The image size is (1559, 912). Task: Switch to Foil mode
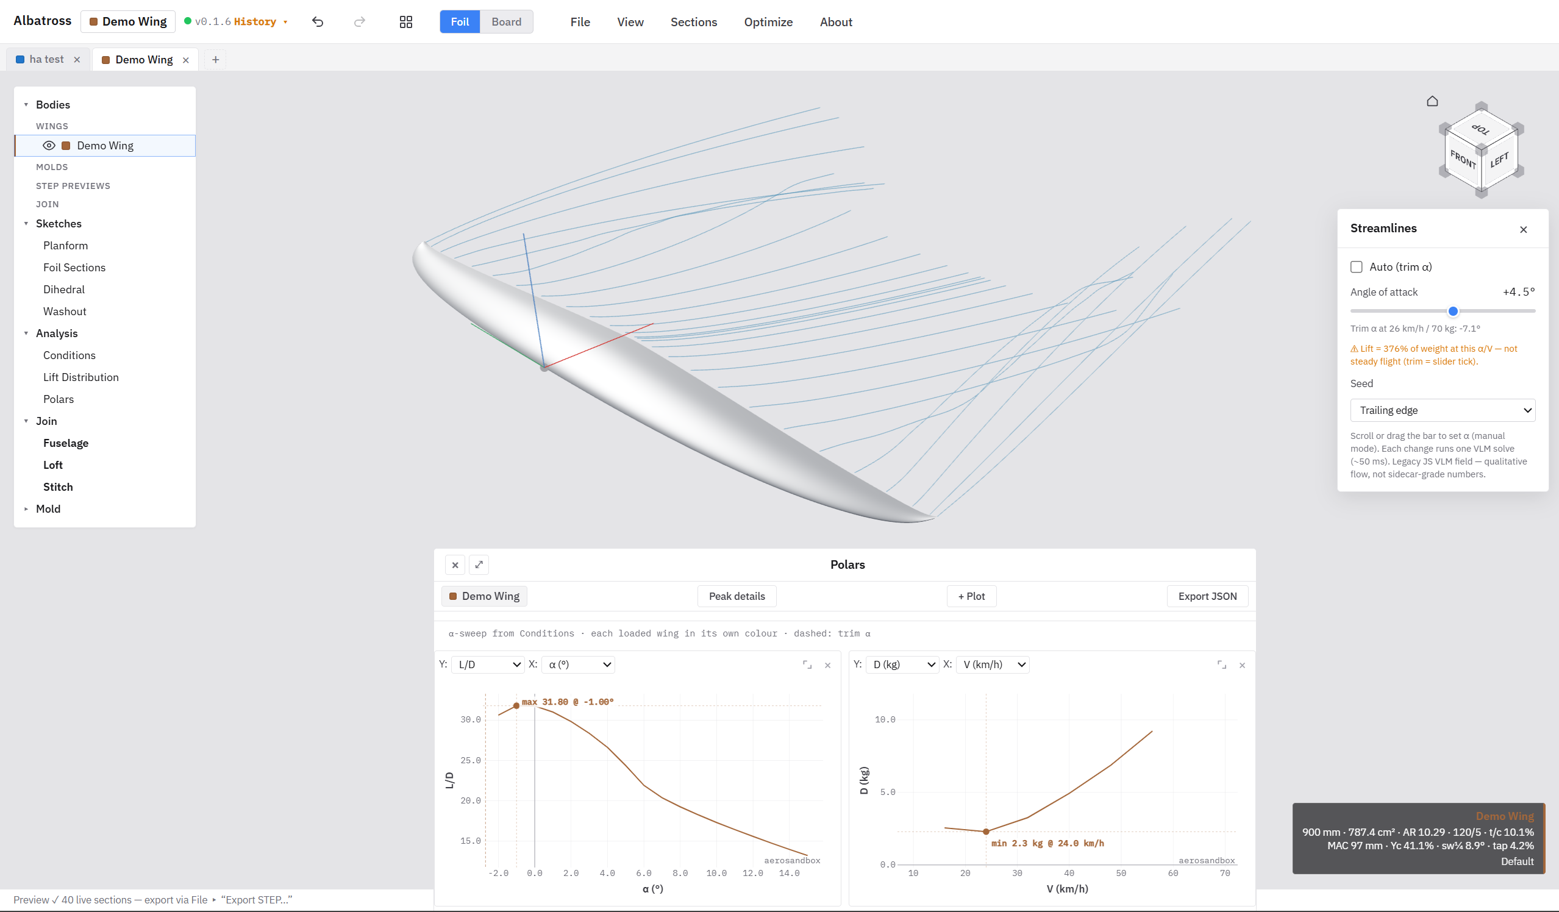(460, 22)
